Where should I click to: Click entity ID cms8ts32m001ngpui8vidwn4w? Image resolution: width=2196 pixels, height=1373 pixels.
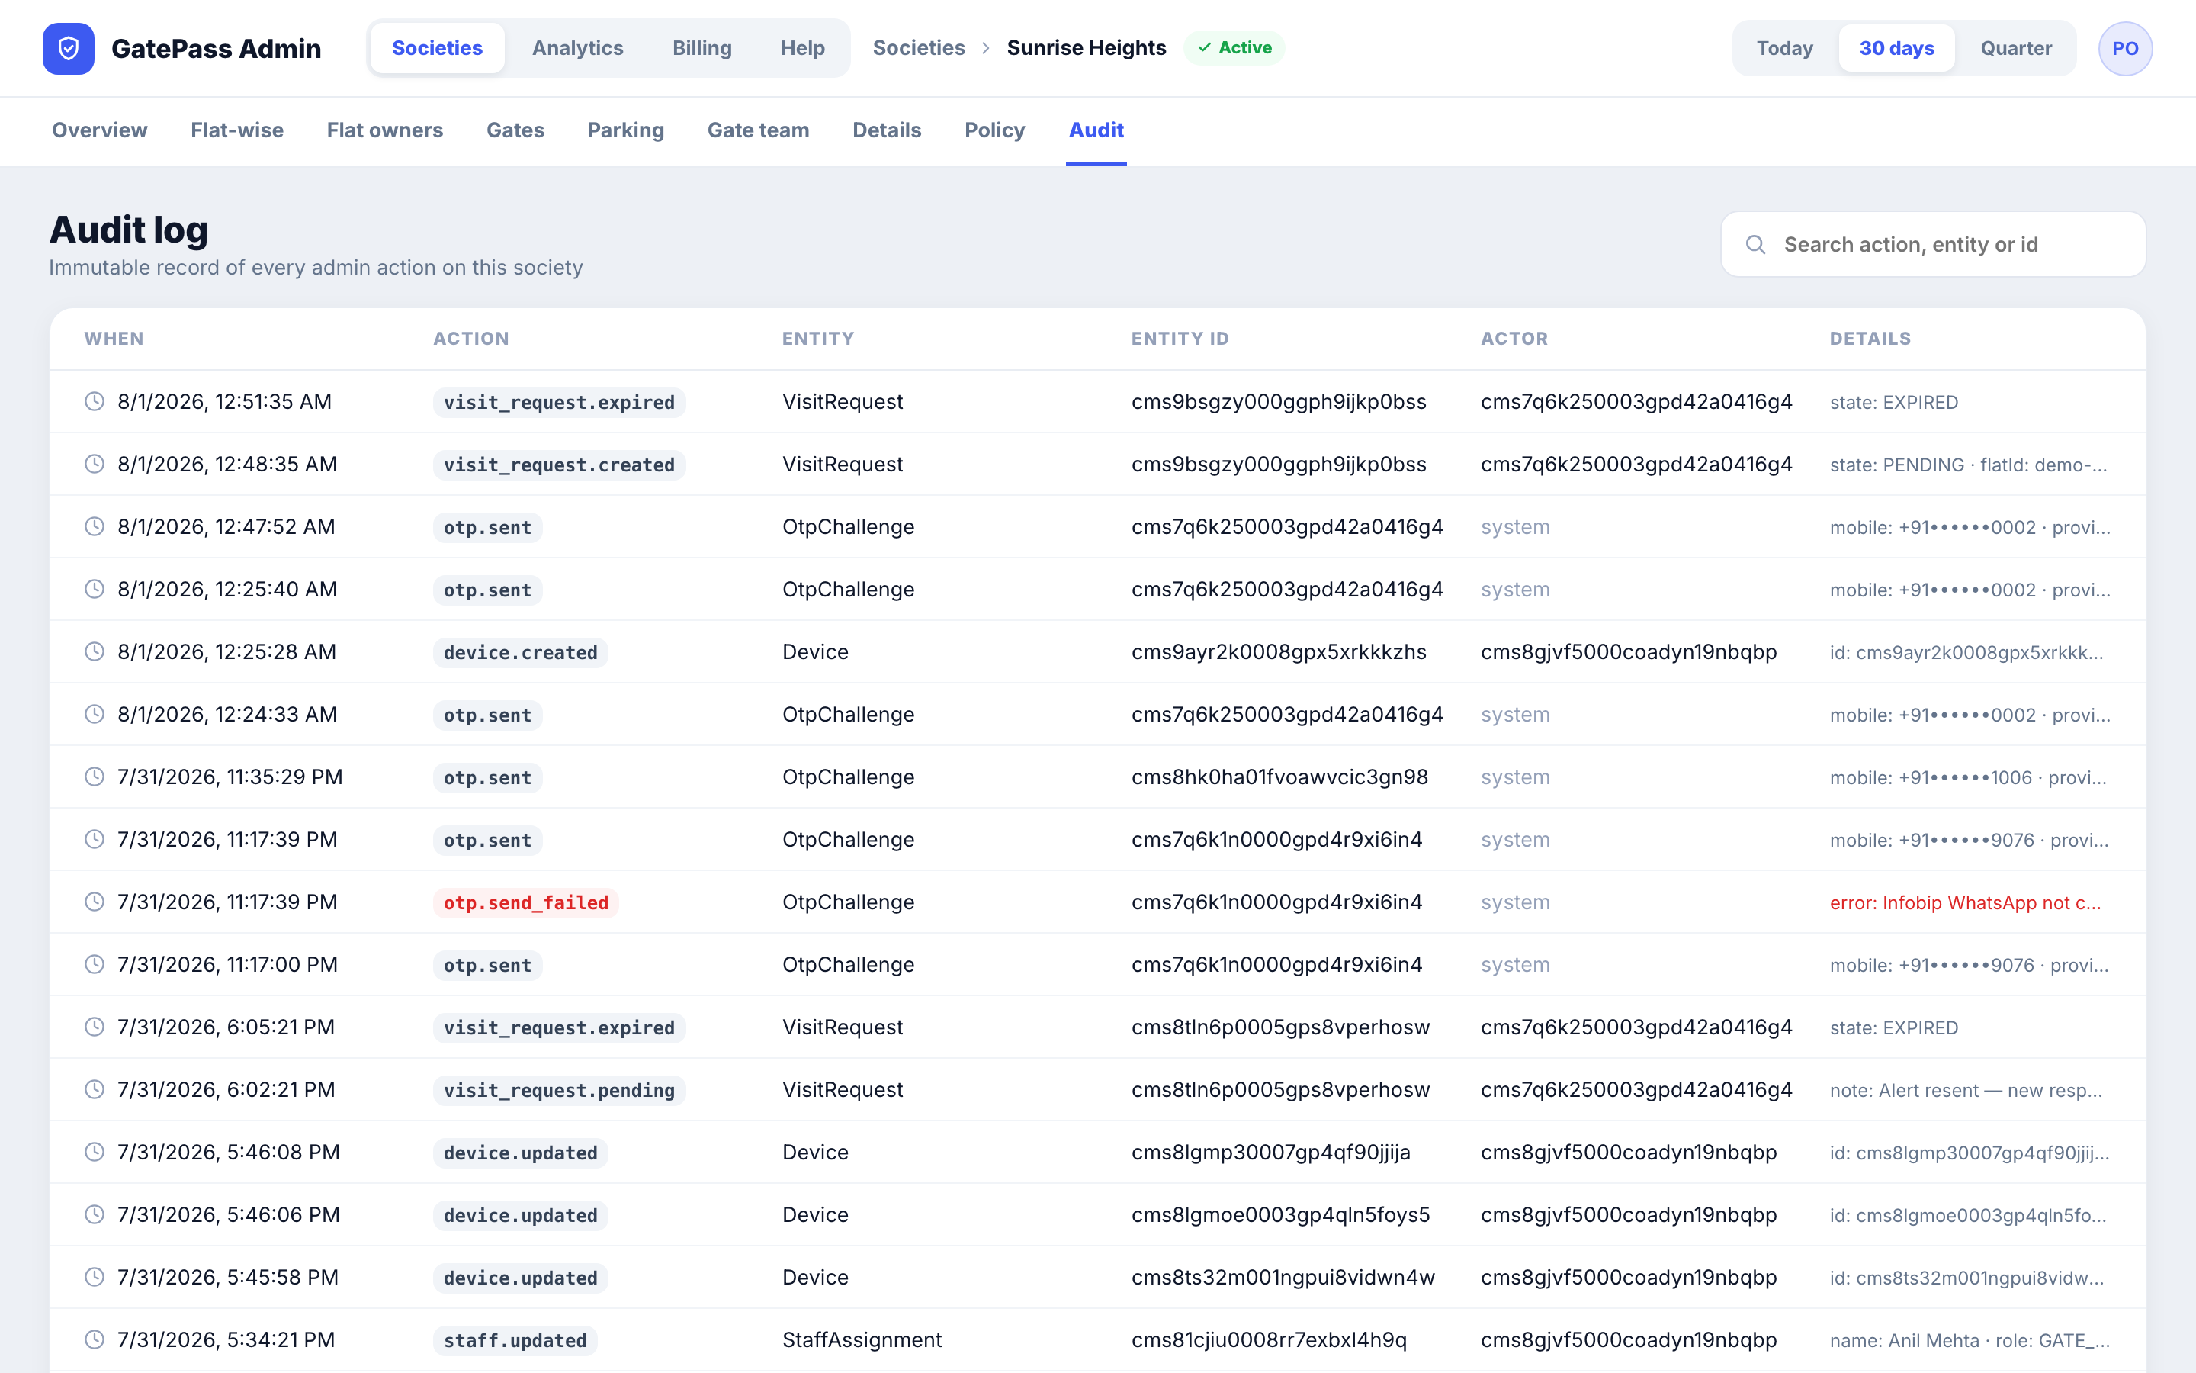click(x=1283, y=1278)
